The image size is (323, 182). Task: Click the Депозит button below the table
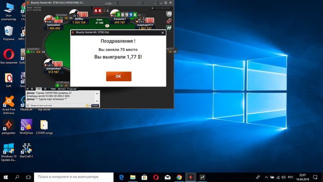pos(61,89)
